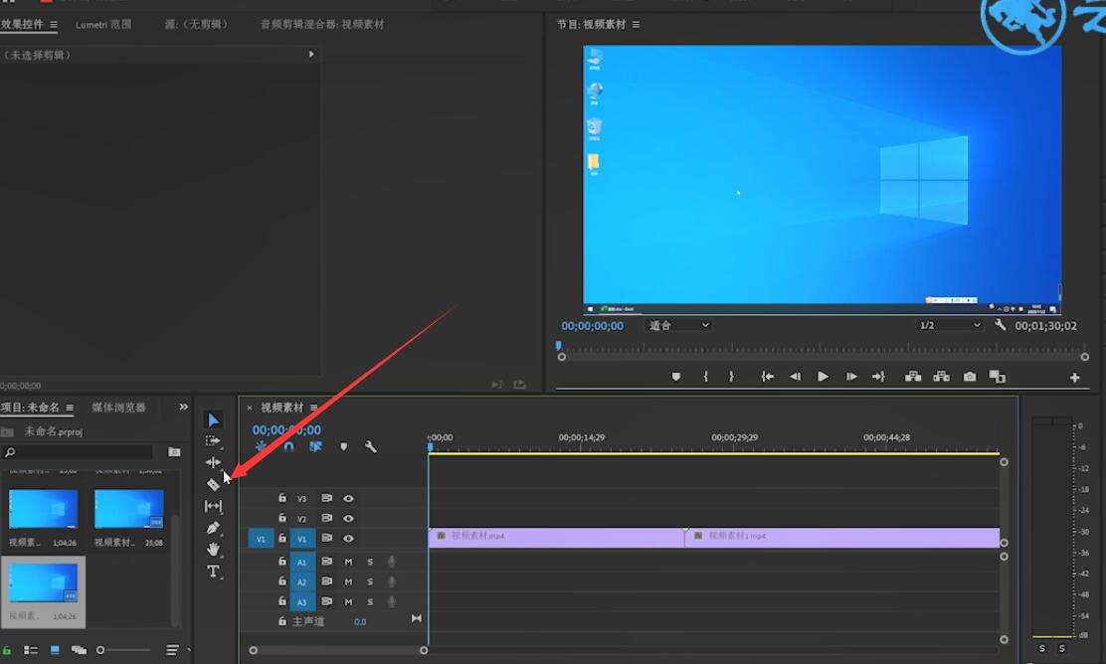Viewport: 1106px width, 664px height.
Task: Export frame with camera icon
Action: pos(970,377)
